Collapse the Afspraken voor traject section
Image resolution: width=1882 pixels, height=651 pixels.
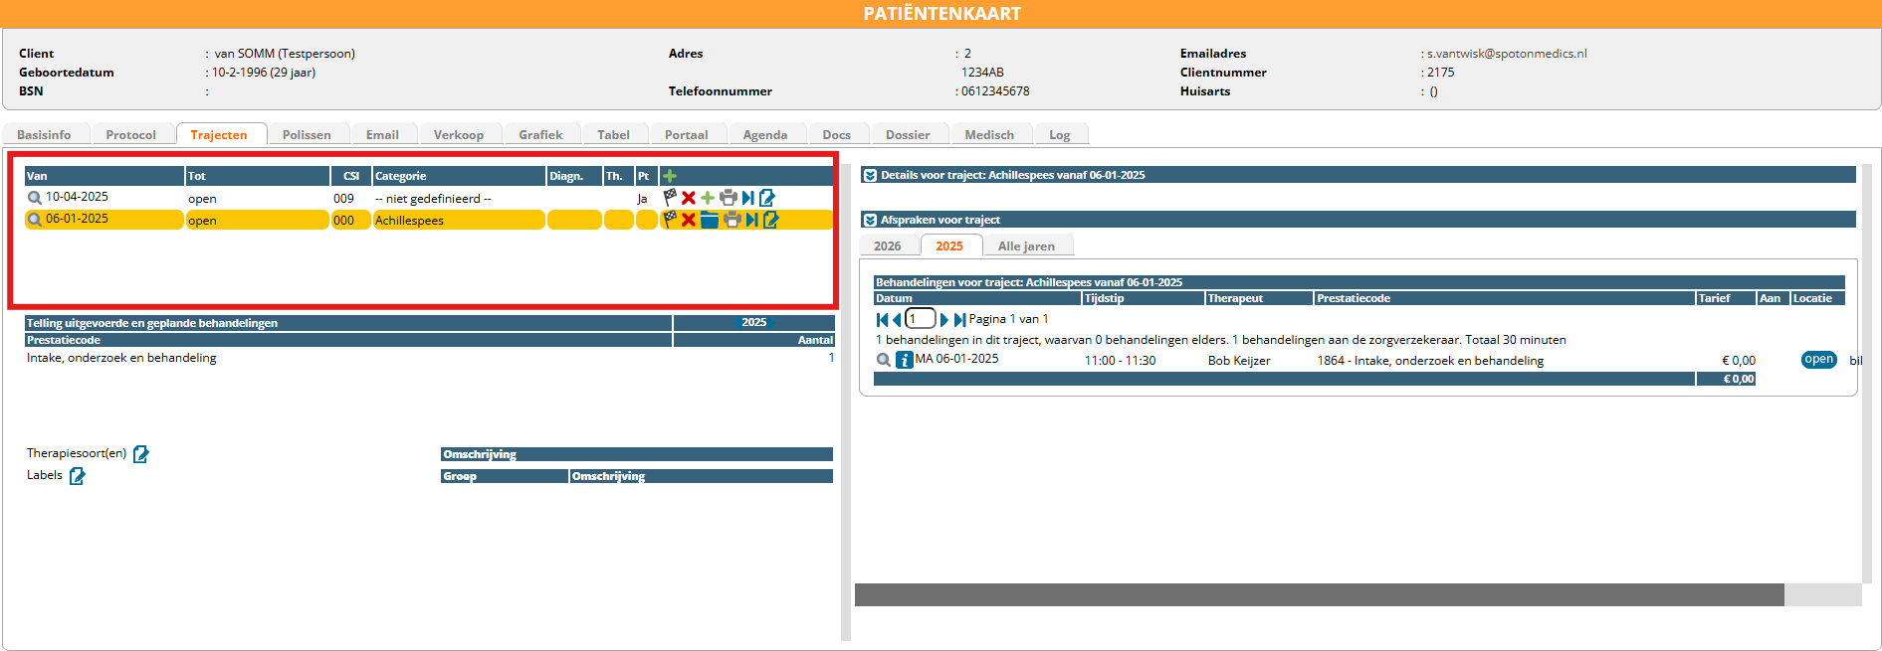tap(870, 220)
